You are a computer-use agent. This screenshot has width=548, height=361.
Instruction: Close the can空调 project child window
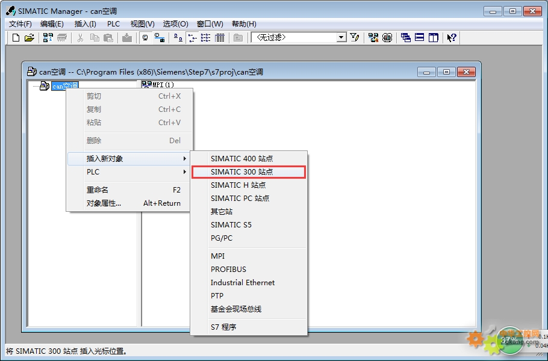point(466,72)
